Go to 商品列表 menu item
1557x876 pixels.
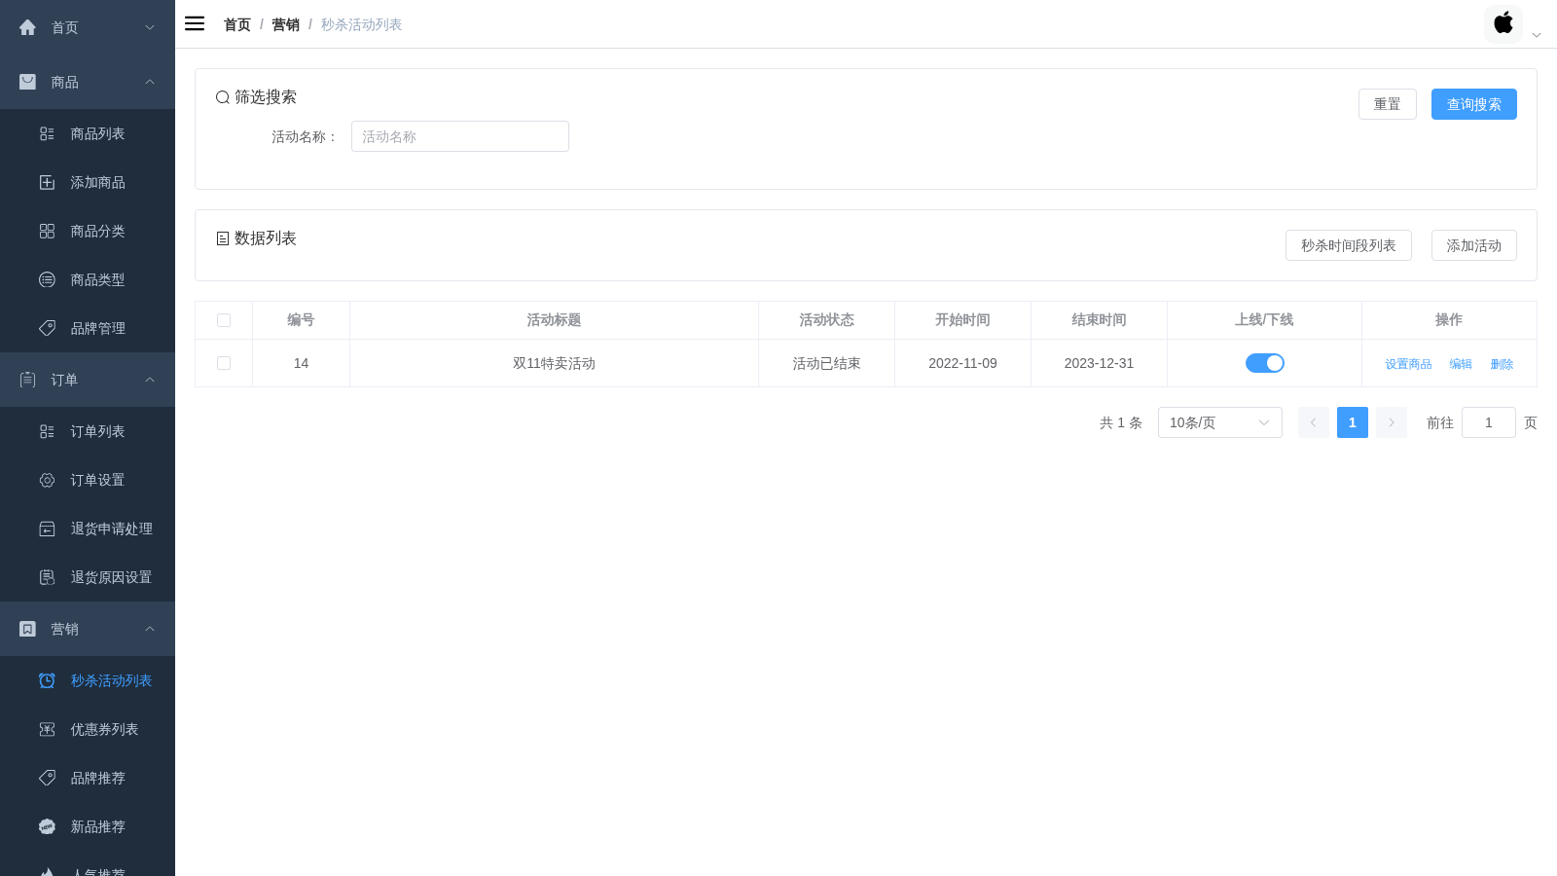88,133
